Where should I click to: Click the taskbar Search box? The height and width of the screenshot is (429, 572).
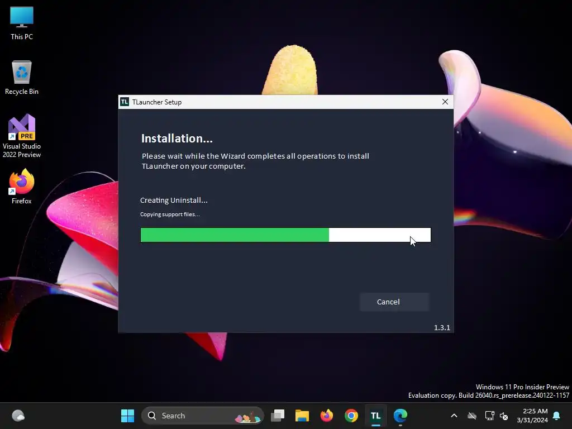click(202, 416)
